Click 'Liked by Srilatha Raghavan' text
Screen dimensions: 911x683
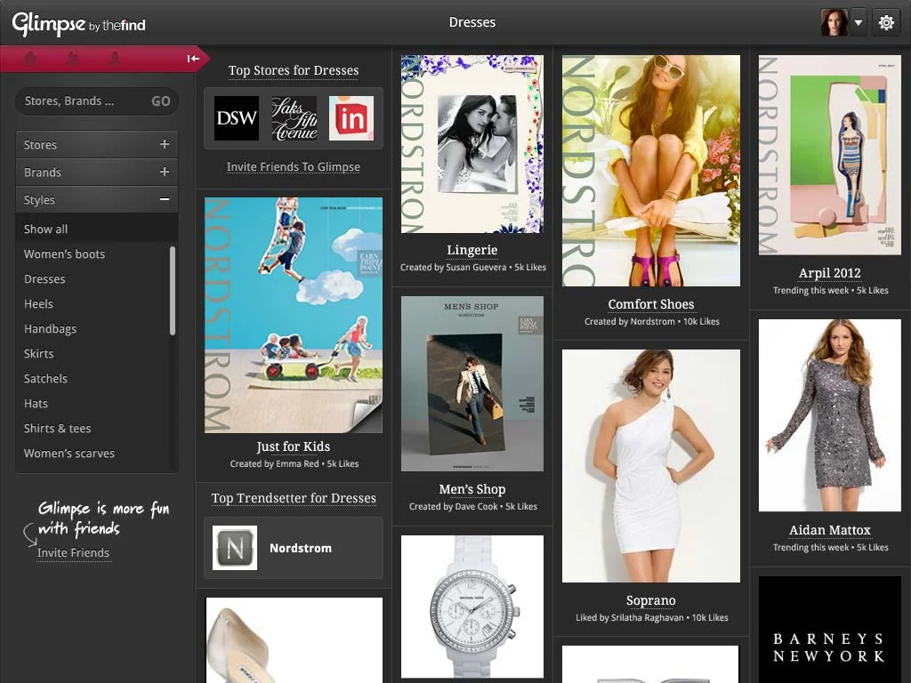[x=630, y=618]
